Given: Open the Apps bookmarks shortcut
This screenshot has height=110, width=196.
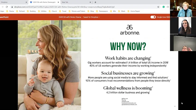Looking at the screenshot, I should pos(2,11).
